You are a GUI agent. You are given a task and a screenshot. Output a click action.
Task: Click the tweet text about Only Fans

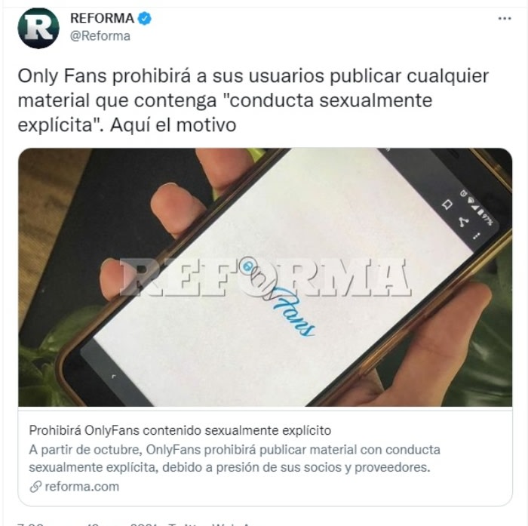[x=253, y=100]
